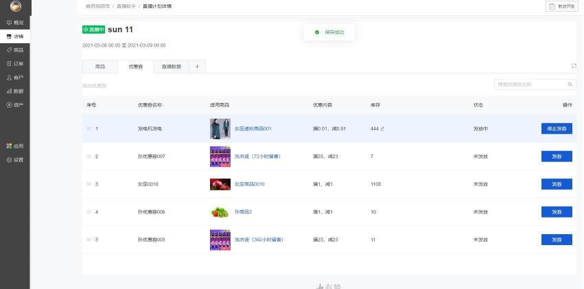The height and width of the screenshot is (289, 584).
Task: Click the detergent thumbnail in row 2
Action: coord(220,157)
